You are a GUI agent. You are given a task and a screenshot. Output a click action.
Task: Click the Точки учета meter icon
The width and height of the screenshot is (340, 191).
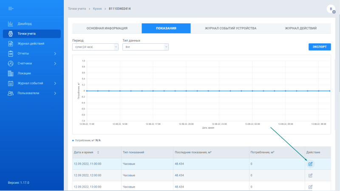coord(10,34)
